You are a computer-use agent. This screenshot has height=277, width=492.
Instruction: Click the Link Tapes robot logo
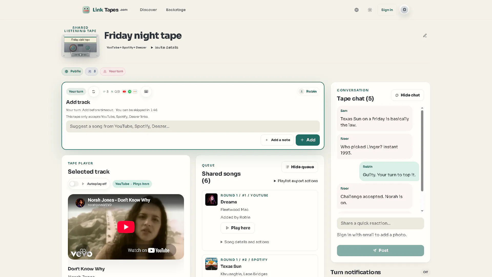pos(86,10)
